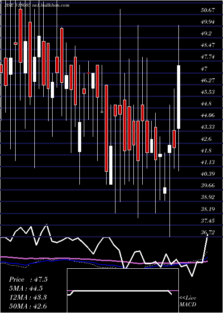Screen dimensions: 223x313
Task: Click the 41.13 price axis label
Action: point(208,162)
